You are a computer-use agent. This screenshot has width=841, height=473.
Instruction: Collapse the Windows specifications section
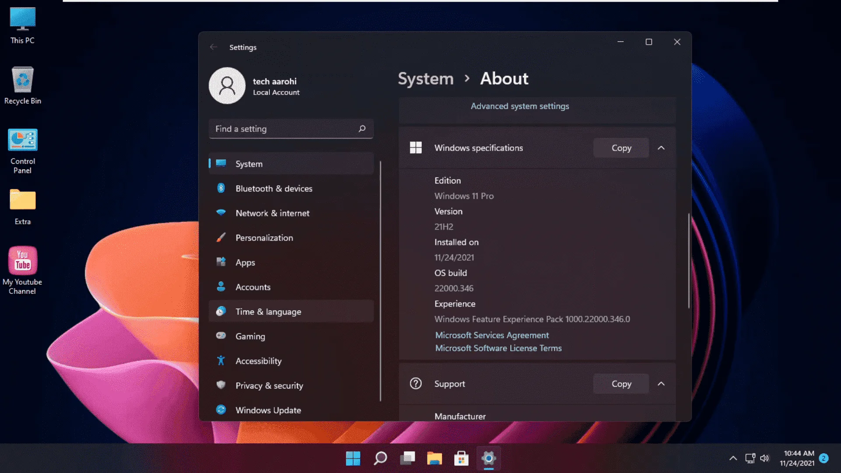661,148
